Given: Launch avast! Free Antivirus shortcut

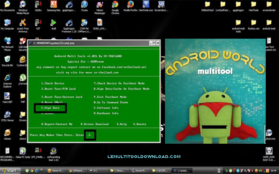Looking at the screenshot, I should (23, 26).
